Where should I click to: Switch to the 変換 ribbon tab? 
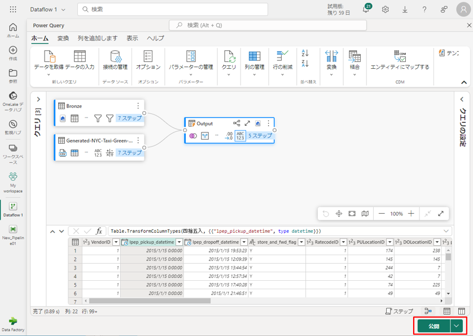[x=63, y=38]
